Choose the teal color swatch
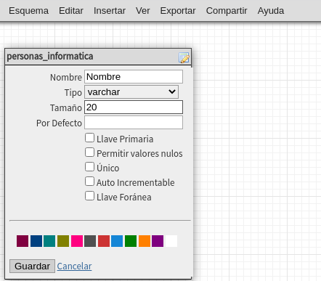The image size is (321, 281). (49, 241)
